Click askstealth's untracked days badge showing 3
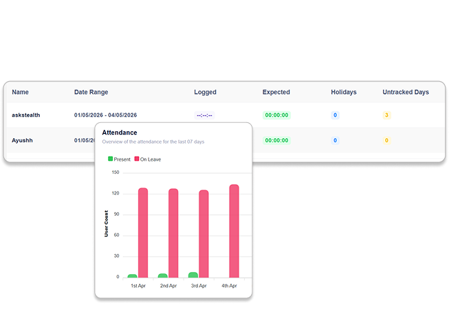This screenshot has height=316, width=449. [x=386, y=115]
